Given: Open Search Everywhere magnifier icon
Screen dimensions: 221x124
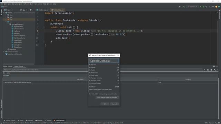Looking at the screenshot, I should (213, 7).
